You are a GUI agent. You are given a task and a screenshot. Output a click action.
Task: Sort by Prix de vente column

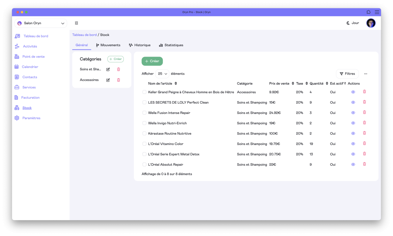(293, 83)
